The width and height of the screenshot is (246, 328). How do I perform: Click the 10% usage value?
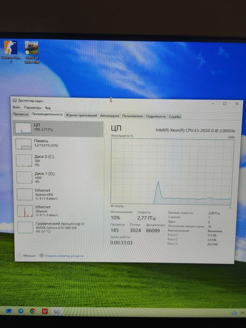point(115,217)
